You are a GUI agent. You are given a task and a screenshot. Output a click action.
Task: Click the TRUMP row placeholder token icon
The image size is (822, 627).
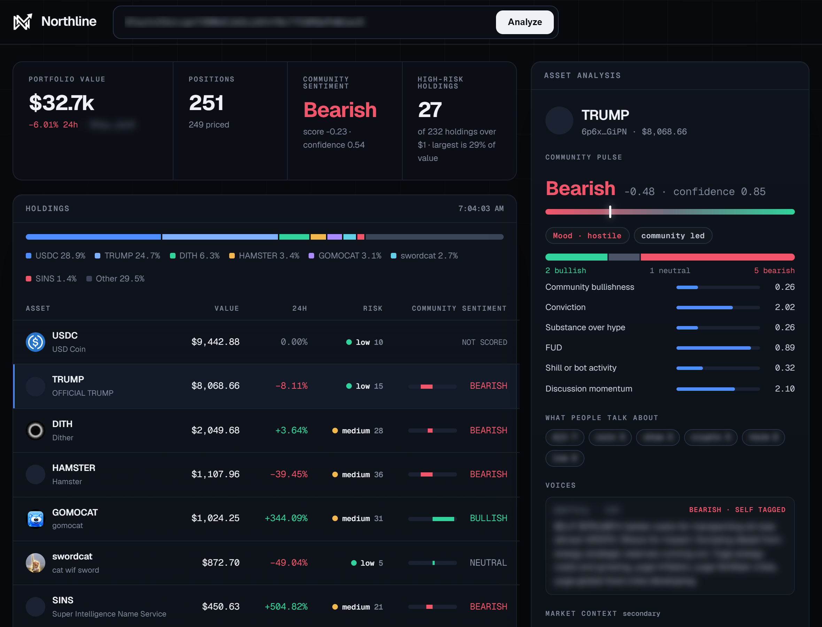coord(36,386)
